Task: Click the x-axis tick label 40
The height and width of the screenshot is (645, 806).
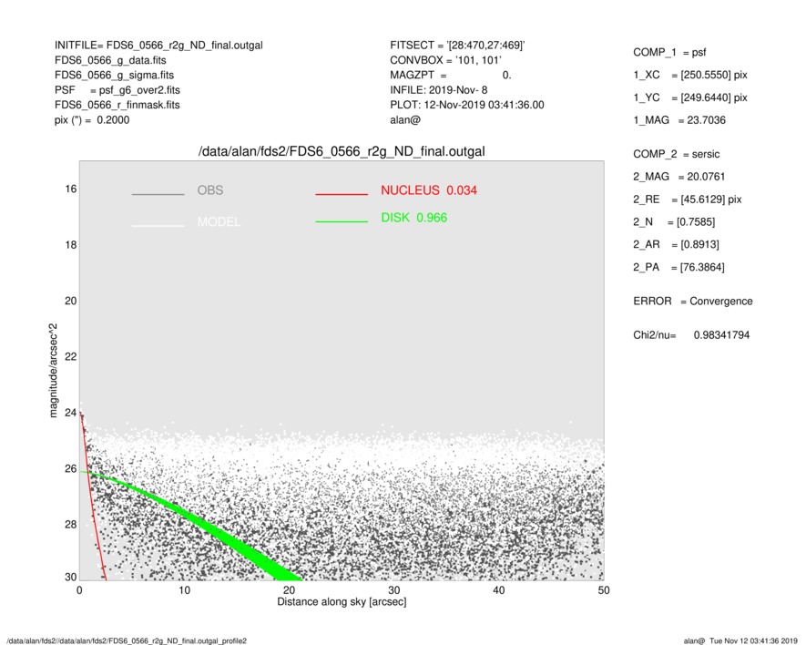Action: [x=498, y=590]
